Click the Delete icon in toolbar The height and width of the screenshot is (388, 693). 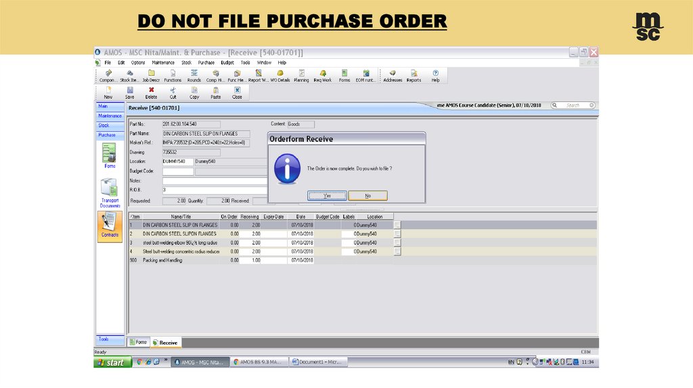pyautogui.click(x=151, y=93)
